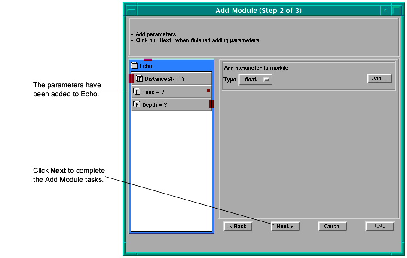Click the red port left of DistanceSR

131,78
